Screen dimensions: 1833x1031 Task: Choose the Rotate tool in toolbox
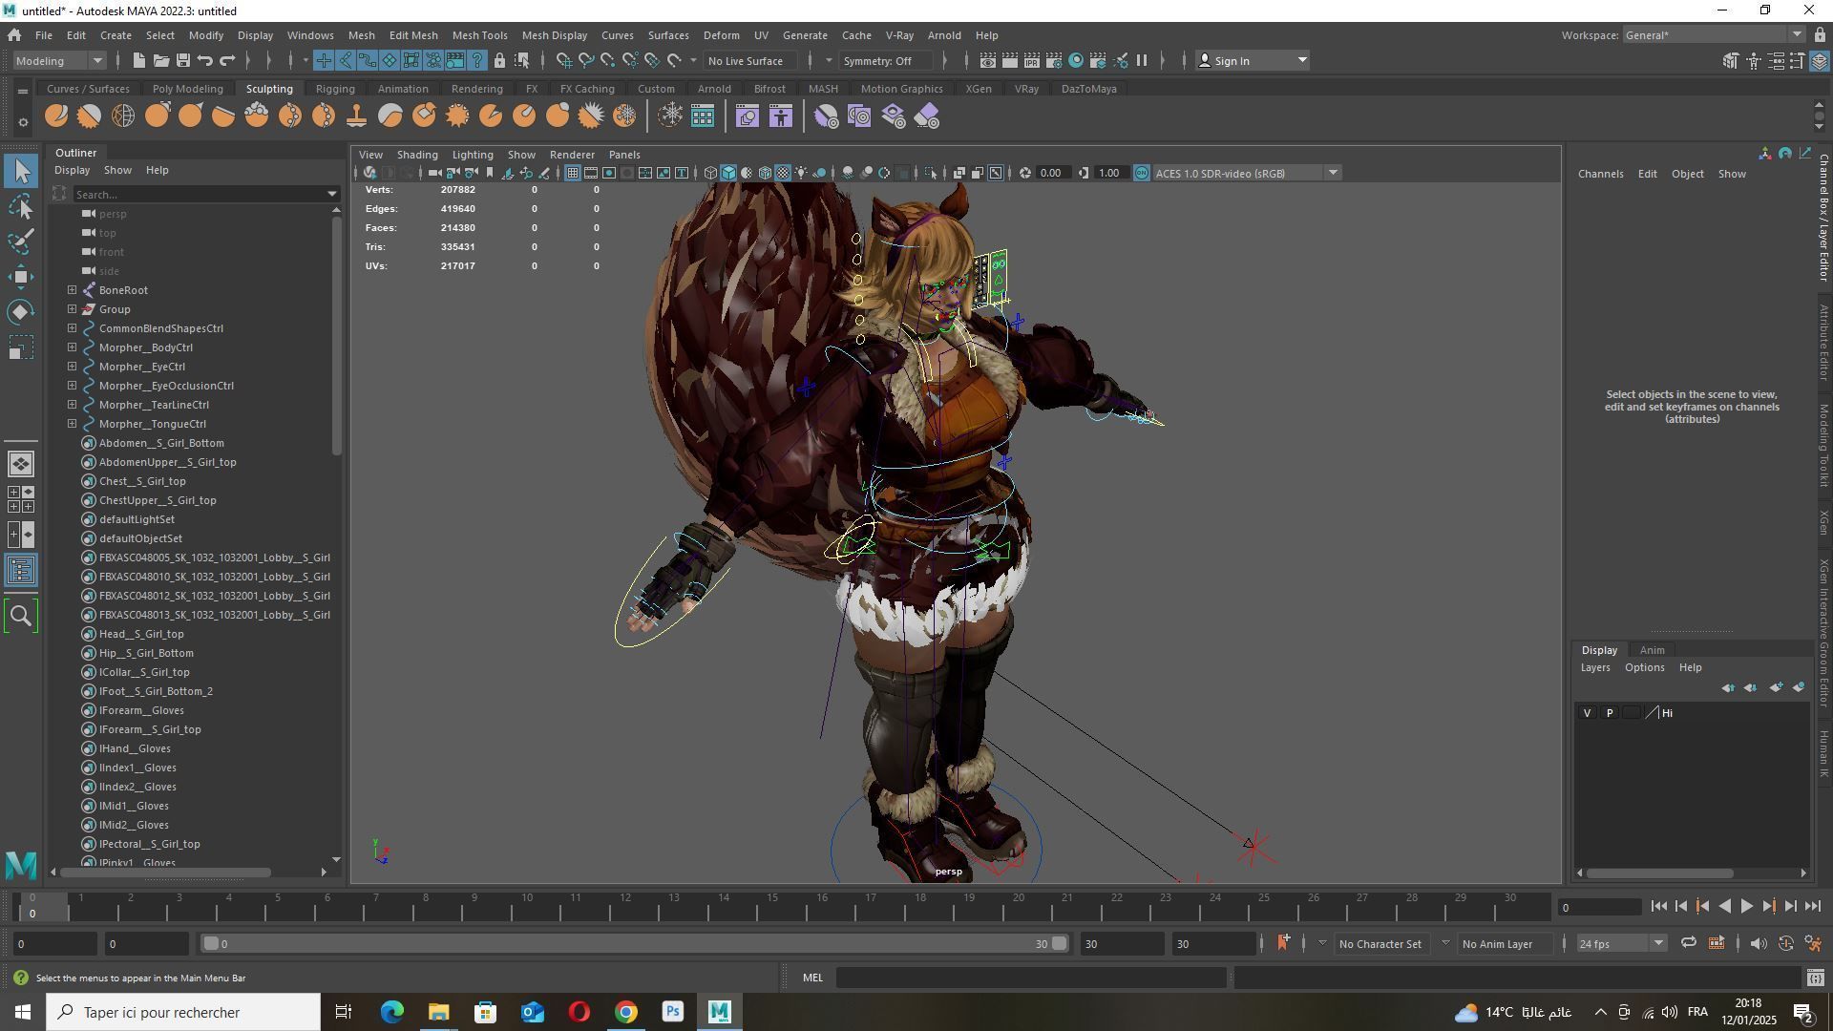[x=21, y=312]
